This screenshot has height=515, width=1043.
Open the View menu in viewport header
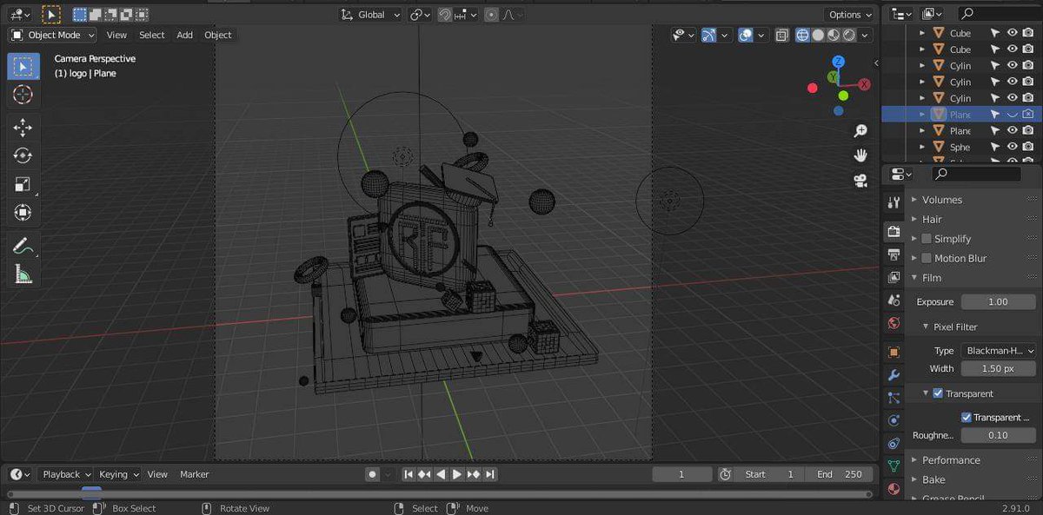pyautogui.click(x=116, y=35)
